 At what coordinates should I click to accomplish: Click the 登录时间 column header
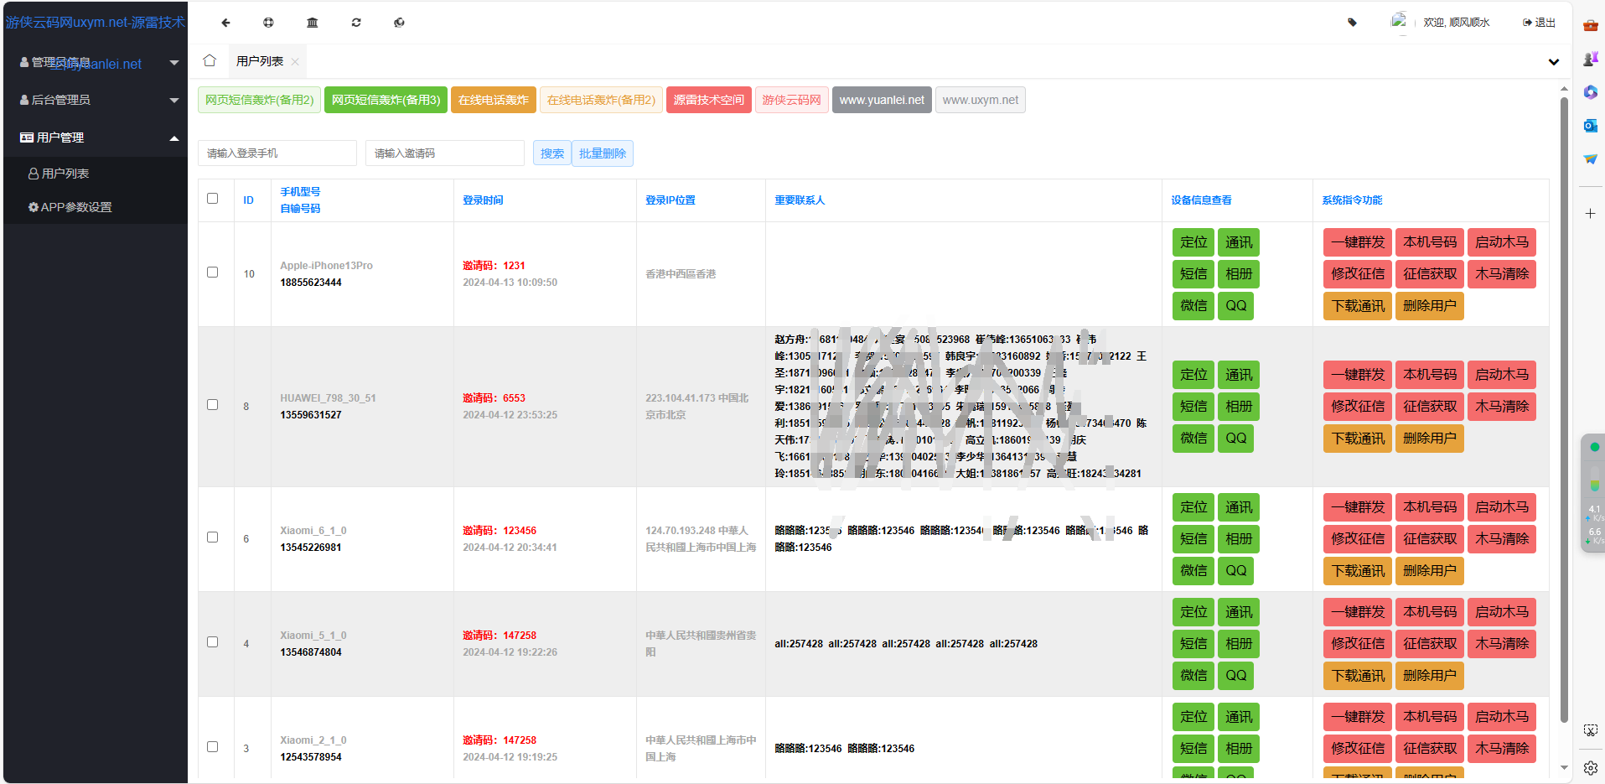pos(483,200)
